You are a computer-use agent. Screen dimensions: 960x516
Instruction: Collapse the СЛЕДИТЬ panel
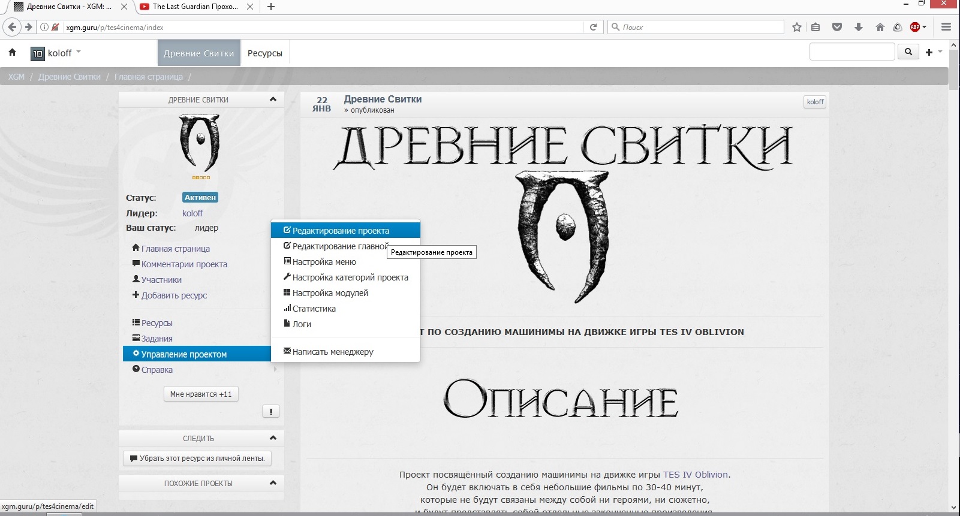coord(273,438)
